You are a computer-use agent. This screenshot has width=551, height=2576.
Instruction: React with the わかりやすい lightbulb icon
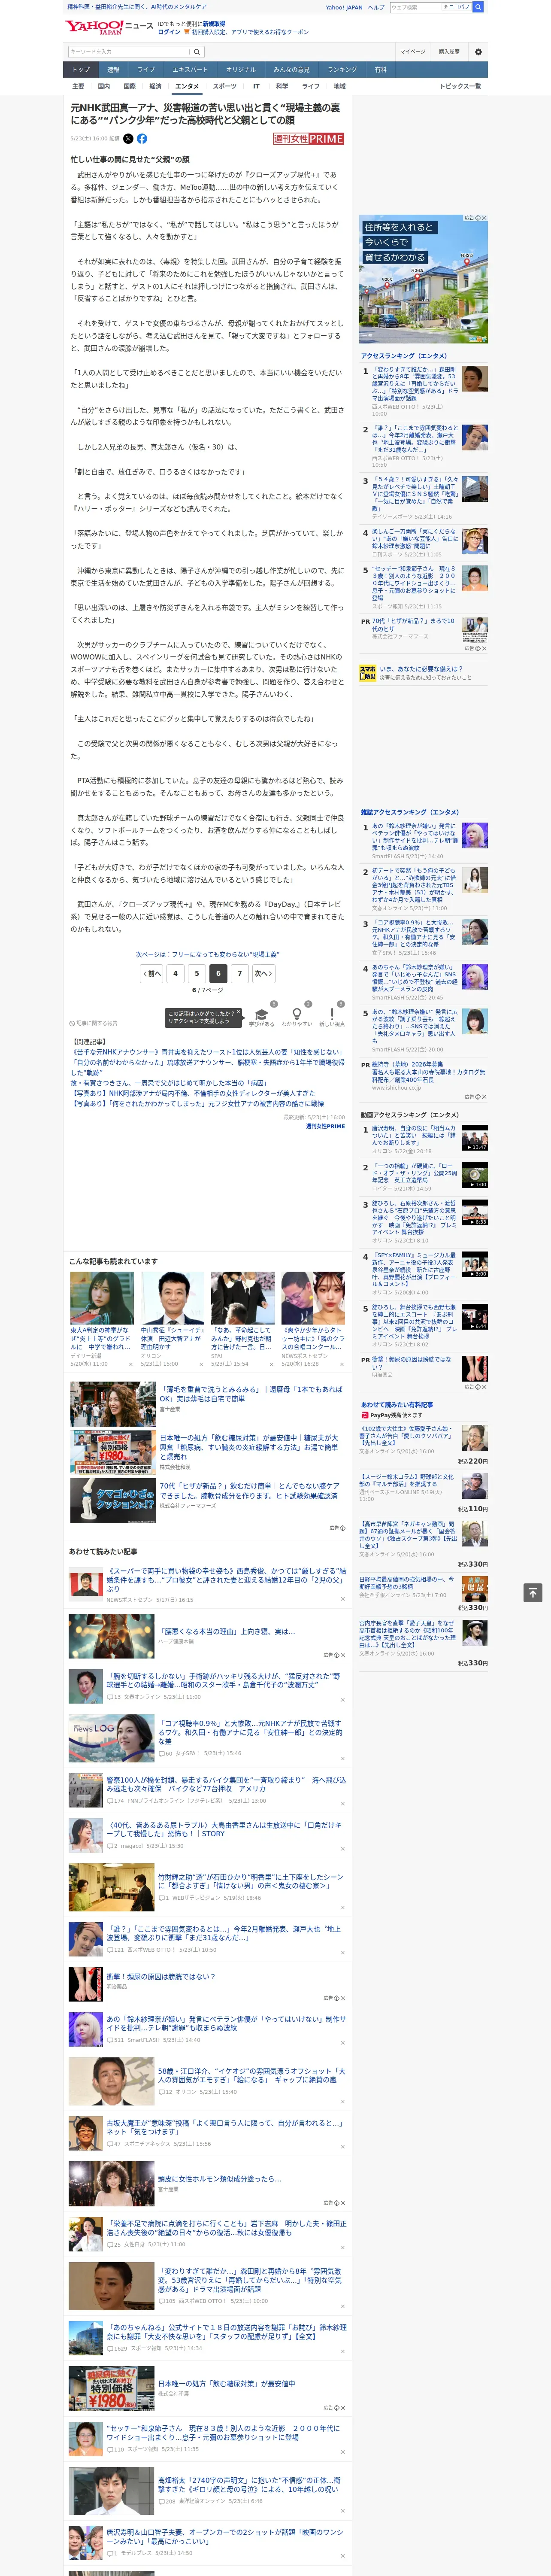297,1016
